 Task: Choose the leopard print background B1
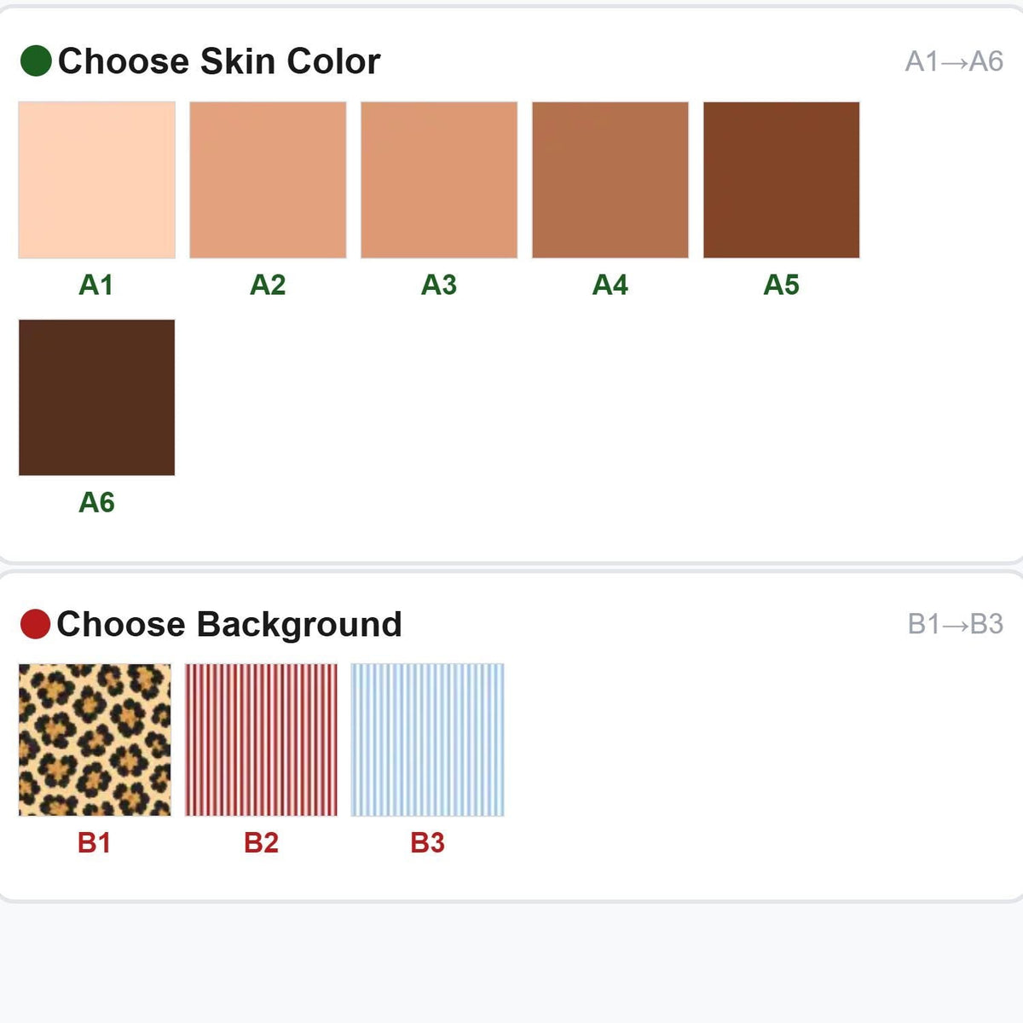click(x=95, y=740)
